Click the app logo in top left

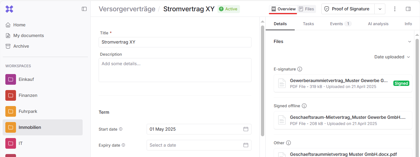click(x=9, y=9)
